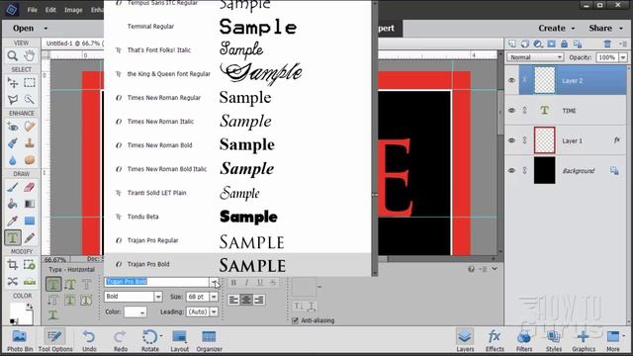Toggle faux bold formatting
Image resolution: width=633 pixels, height=356 pixels.
(233, 283)
